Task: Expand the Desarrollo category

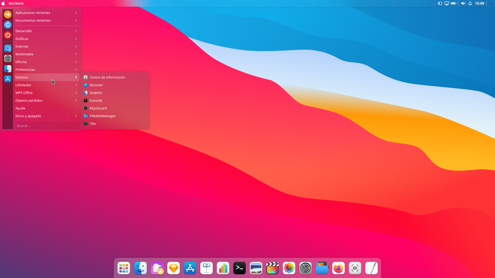Action: tap(47, 31)
